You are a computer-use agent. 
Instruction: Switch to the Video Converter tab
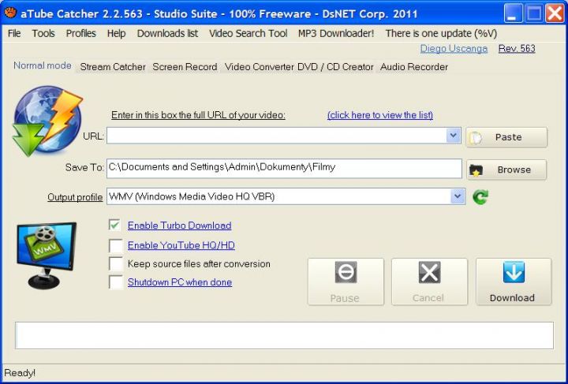click(x=259, y=67)
